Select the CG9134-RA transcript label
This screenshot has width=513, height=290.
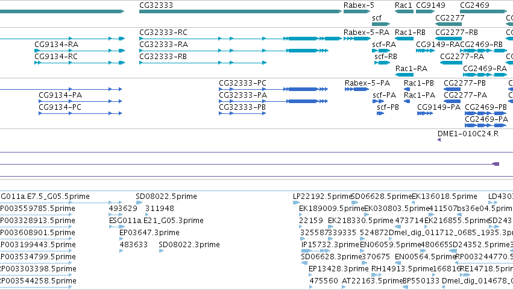(x=56, y=45)
